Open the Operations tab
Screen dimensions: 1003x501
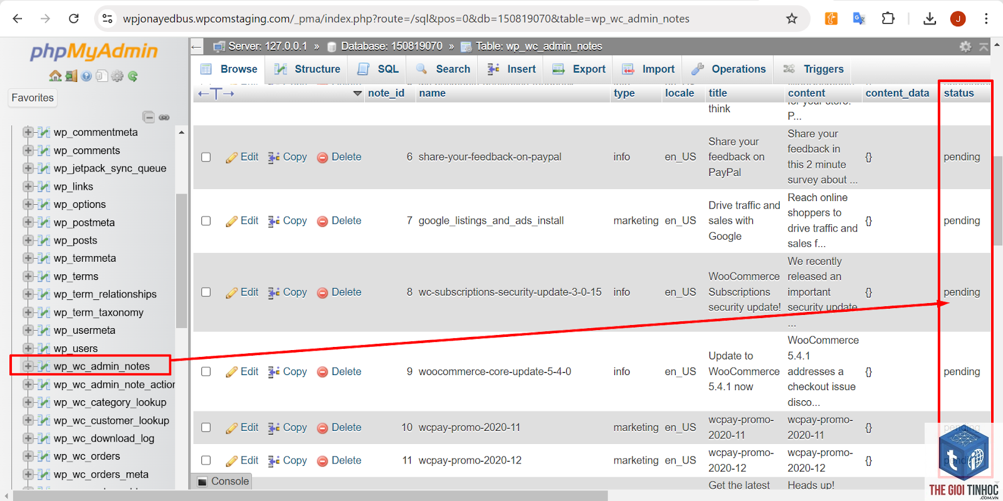point(728,69)
